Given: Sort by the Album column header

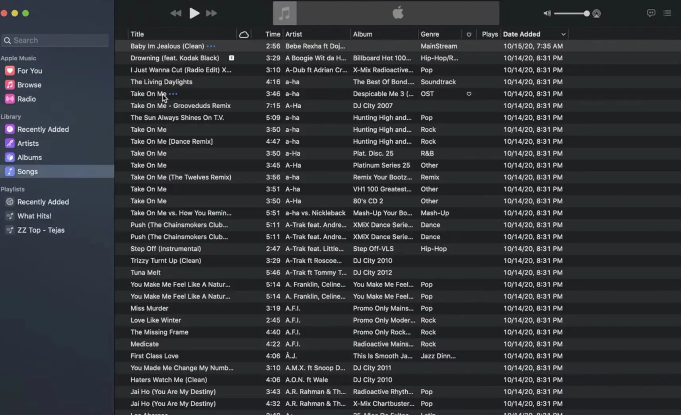Looking at the screenshot, I should pyautogui.click(x=363, y=34).
